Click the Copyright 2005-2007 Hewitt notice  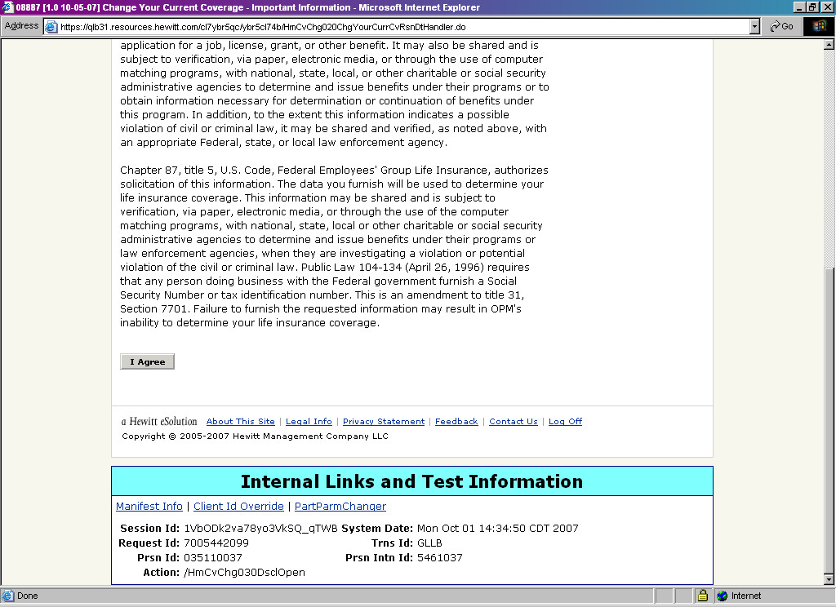click(x=255, y=436)
